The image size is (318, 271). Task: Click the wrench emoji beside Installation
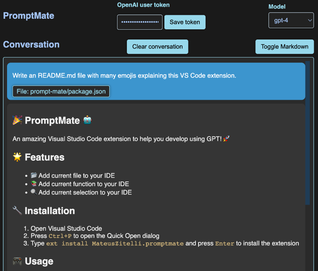(x=17, y=210)
